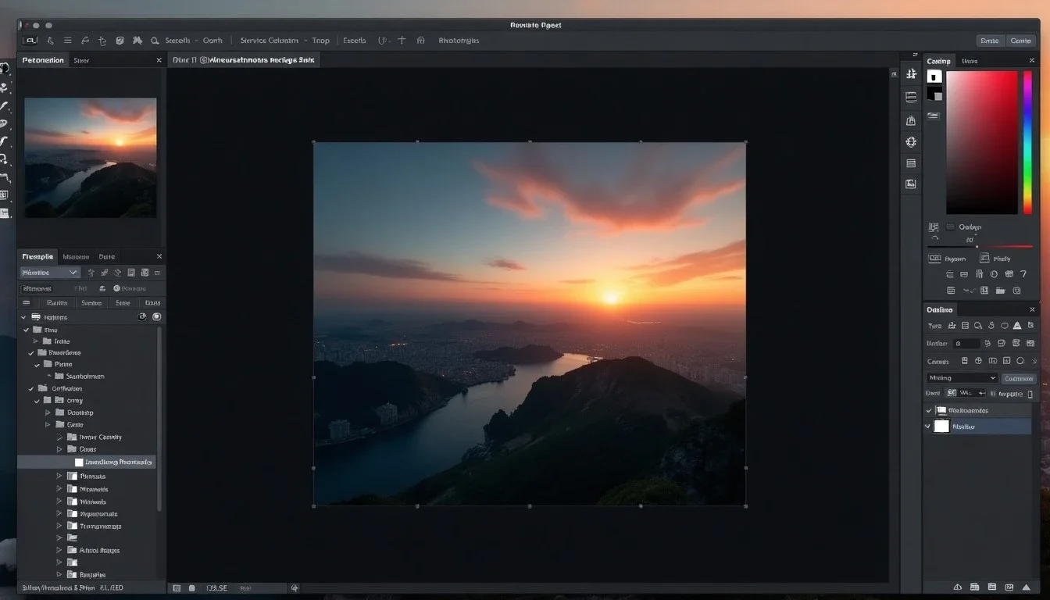Image resolution: width=1050 pixels, height=600 pixels.
Task: Expand the Doontrp folder
Action: point(48,412)
